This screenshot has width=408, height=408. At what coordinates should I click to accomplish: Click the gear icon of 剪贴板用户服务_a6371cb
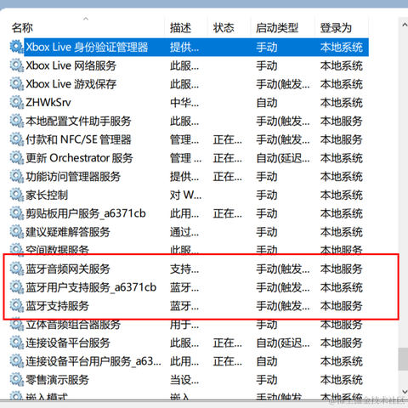(x=17, y=213)
